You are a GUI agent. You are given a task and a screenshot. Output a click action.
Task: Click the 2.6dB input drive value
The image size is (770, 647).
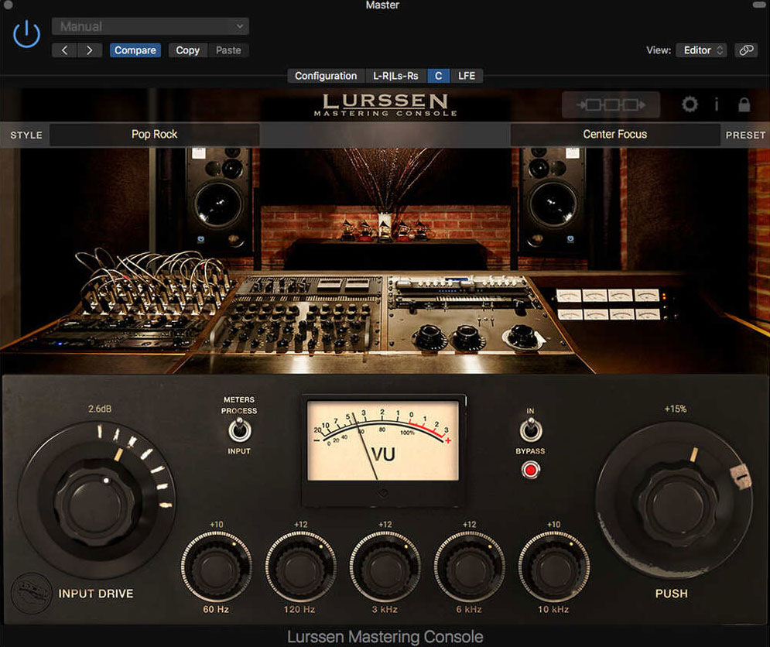click(x=100, y=409)
